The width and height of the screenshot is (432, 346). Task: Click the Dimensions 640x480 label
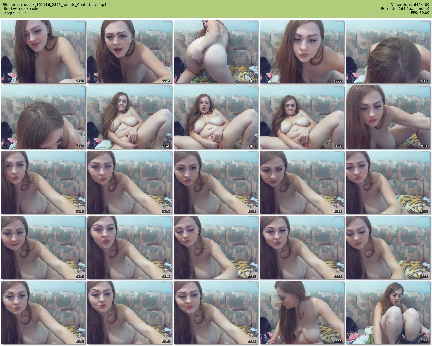[410, 5]
